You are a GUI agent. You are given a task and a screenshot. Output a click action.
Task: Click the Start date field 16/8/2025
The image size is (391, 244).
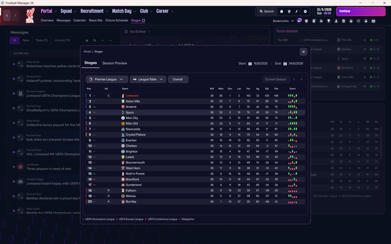tap(261, 63)
